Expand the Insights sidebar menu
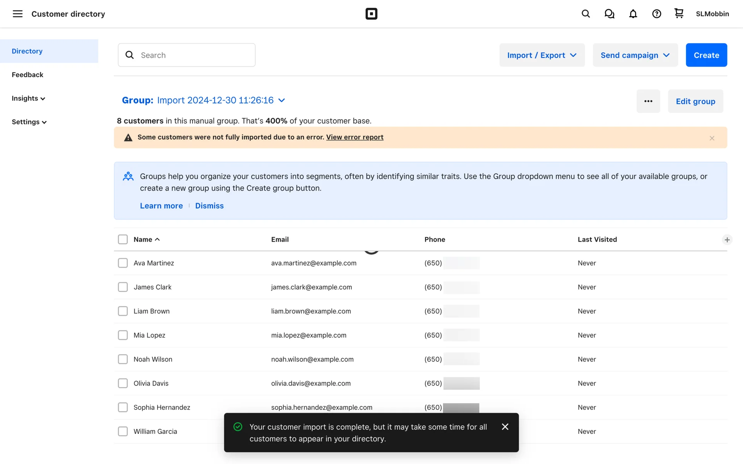This screenshot has width=743, height=464. coord(28,98)
